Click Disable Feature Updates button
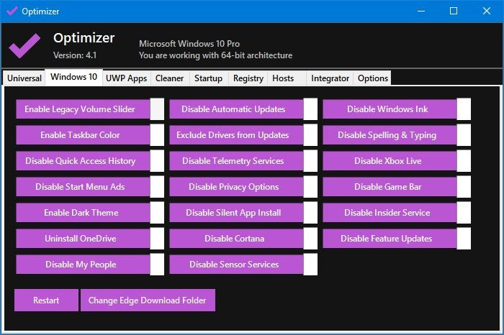This screenshot has width=504, height=335. point(390,239)
